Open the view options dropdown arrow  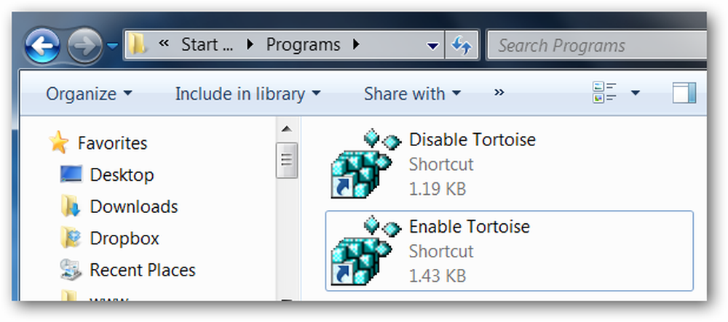635,93
